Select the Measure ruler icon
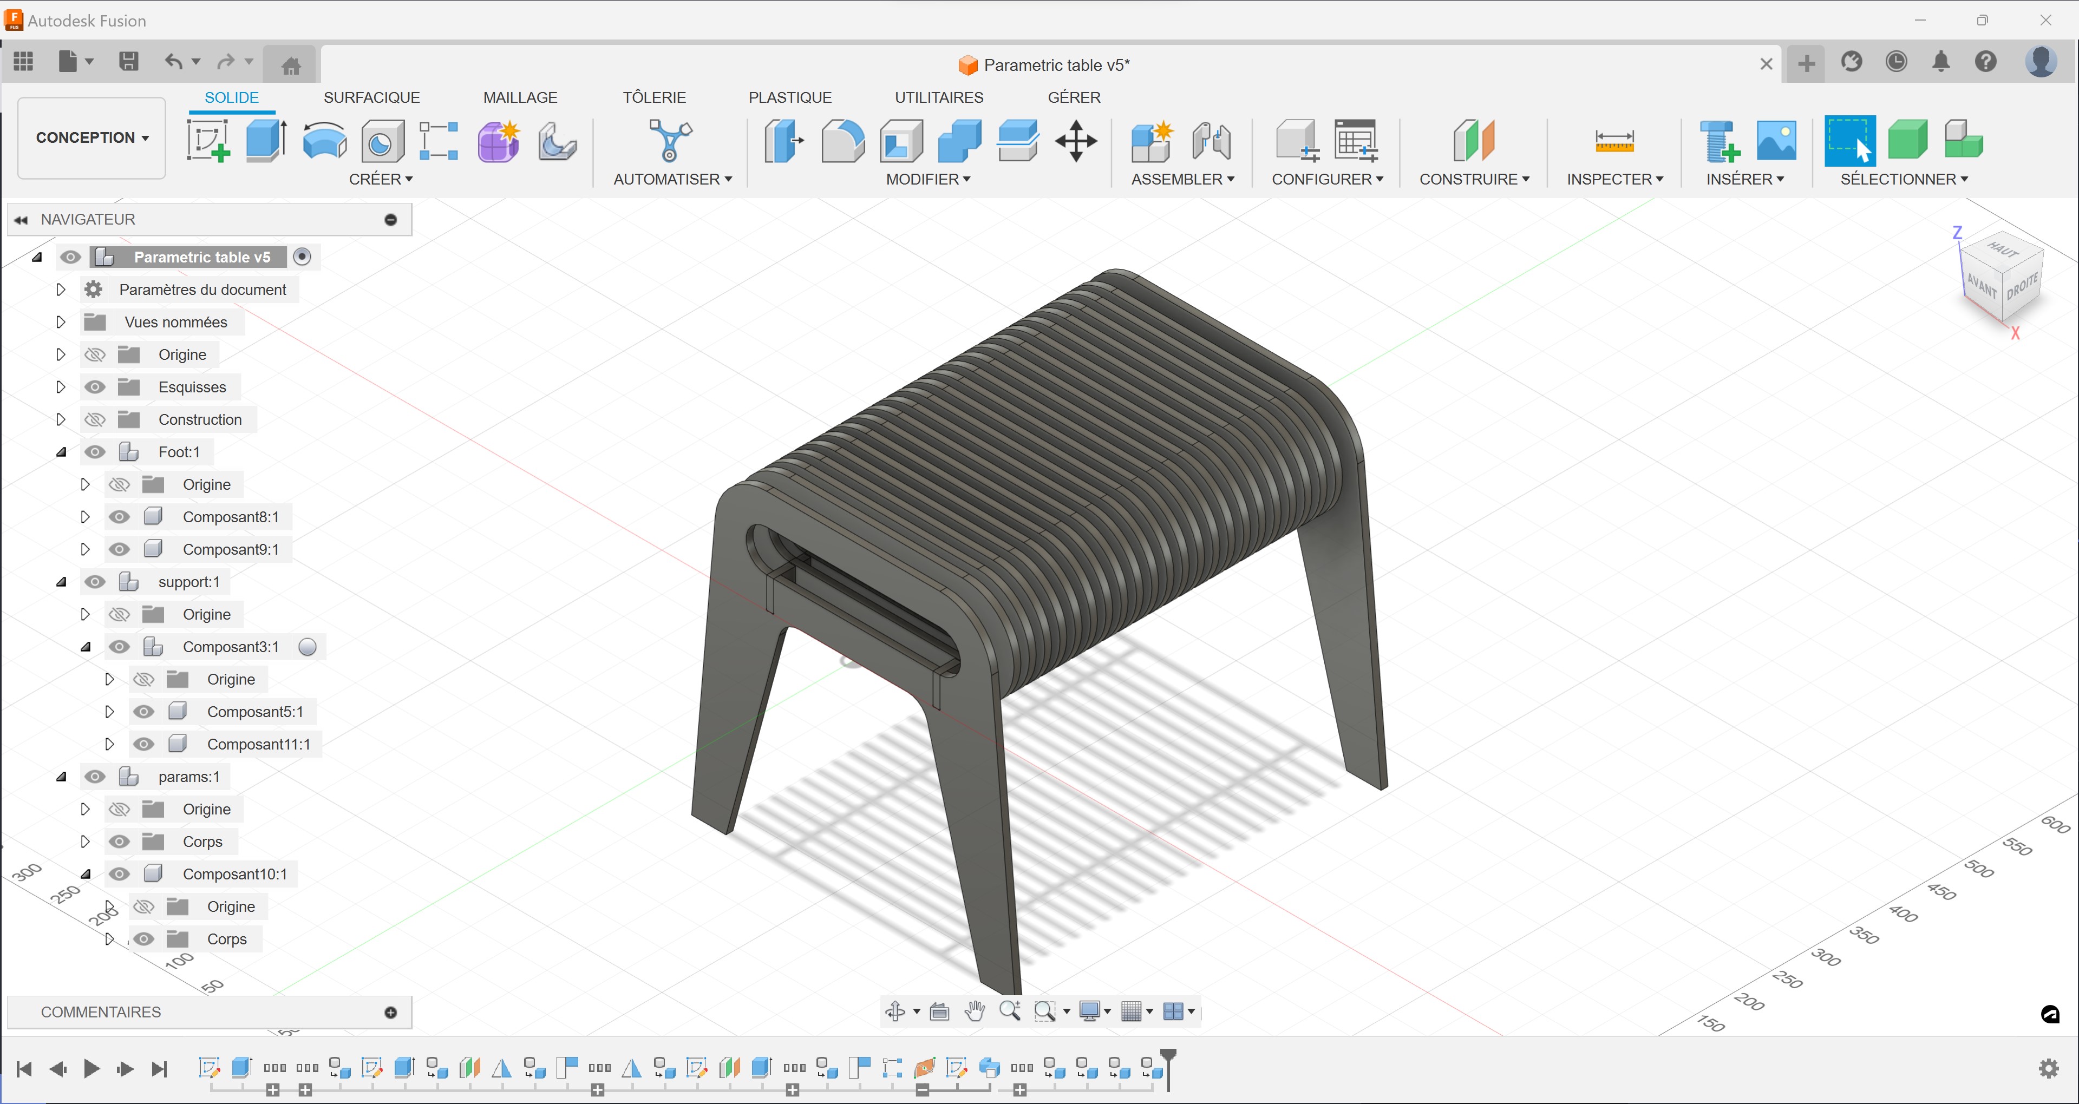Screen dimensions: 2079x1104 (1614, 140)
